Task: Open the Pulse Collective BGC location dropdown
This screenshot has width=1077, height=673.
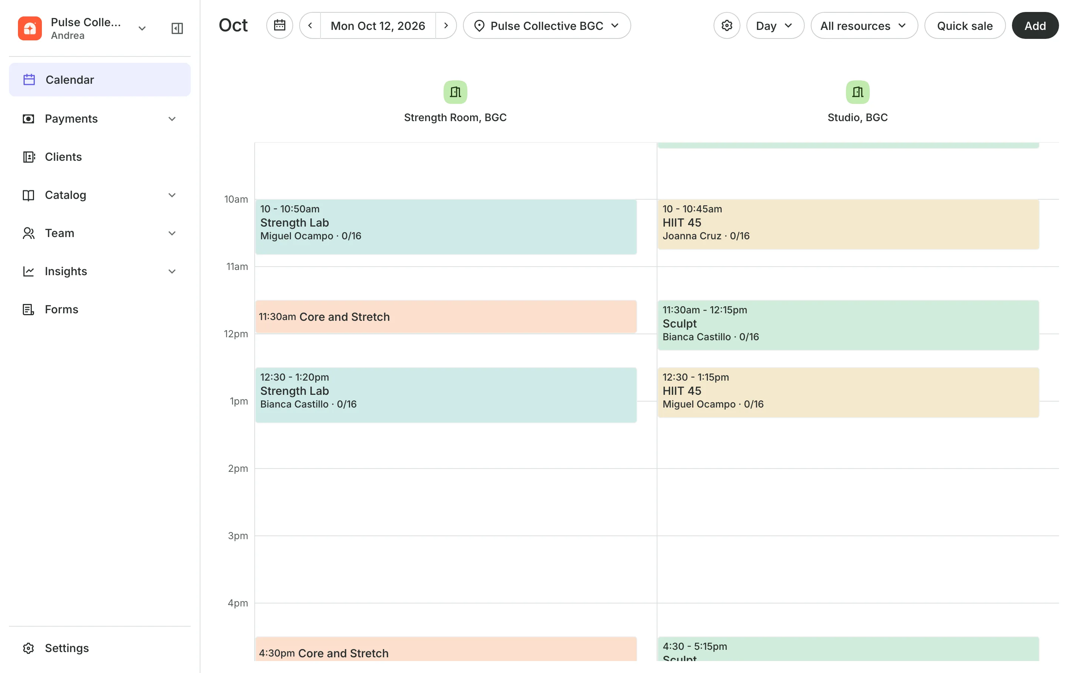Action: tap(546, 25)
